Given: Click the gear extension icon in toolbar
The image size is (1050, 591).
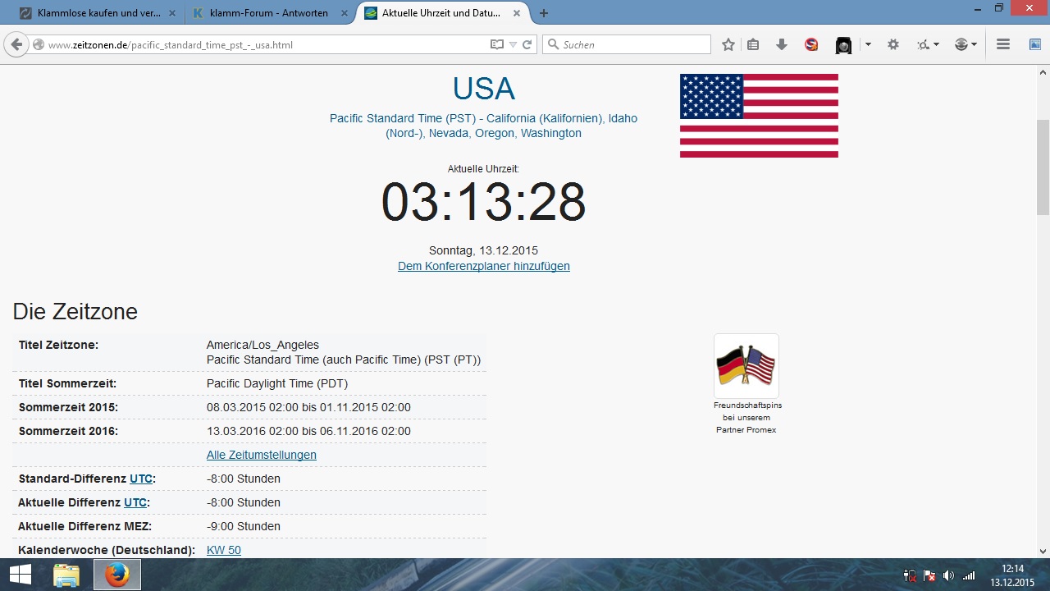Looking at the screenshot, I should point(893,45).
